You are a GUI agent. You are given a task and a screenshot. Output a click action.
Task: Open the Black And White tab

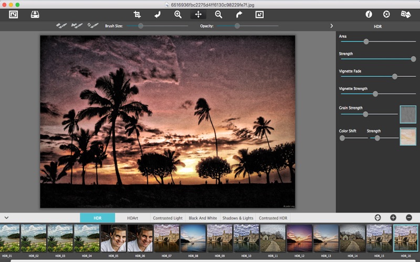pos(203,218)
